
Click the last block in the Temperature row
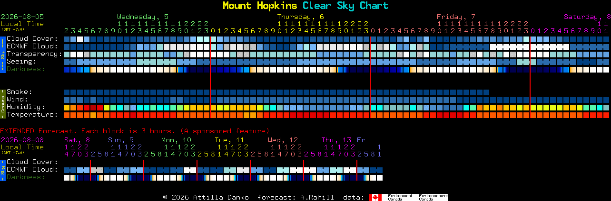click(x=606, y=115)
